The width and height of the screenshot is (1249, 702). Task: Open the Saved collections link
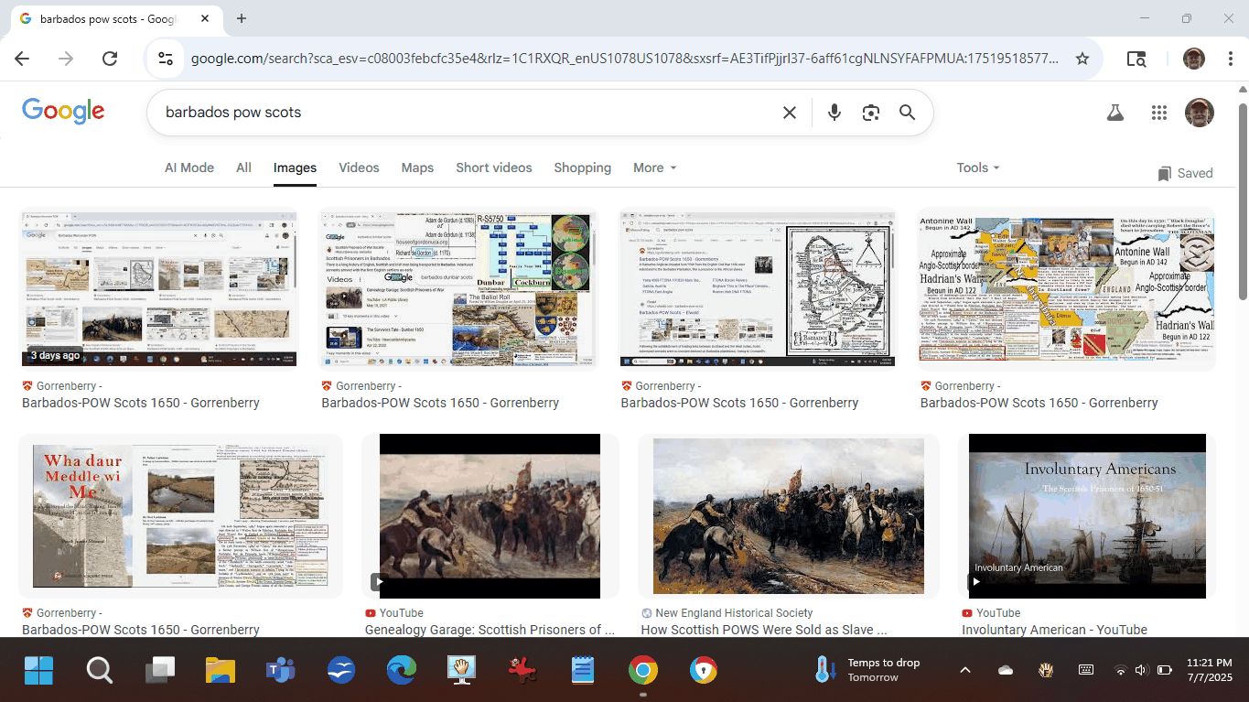1185,173
